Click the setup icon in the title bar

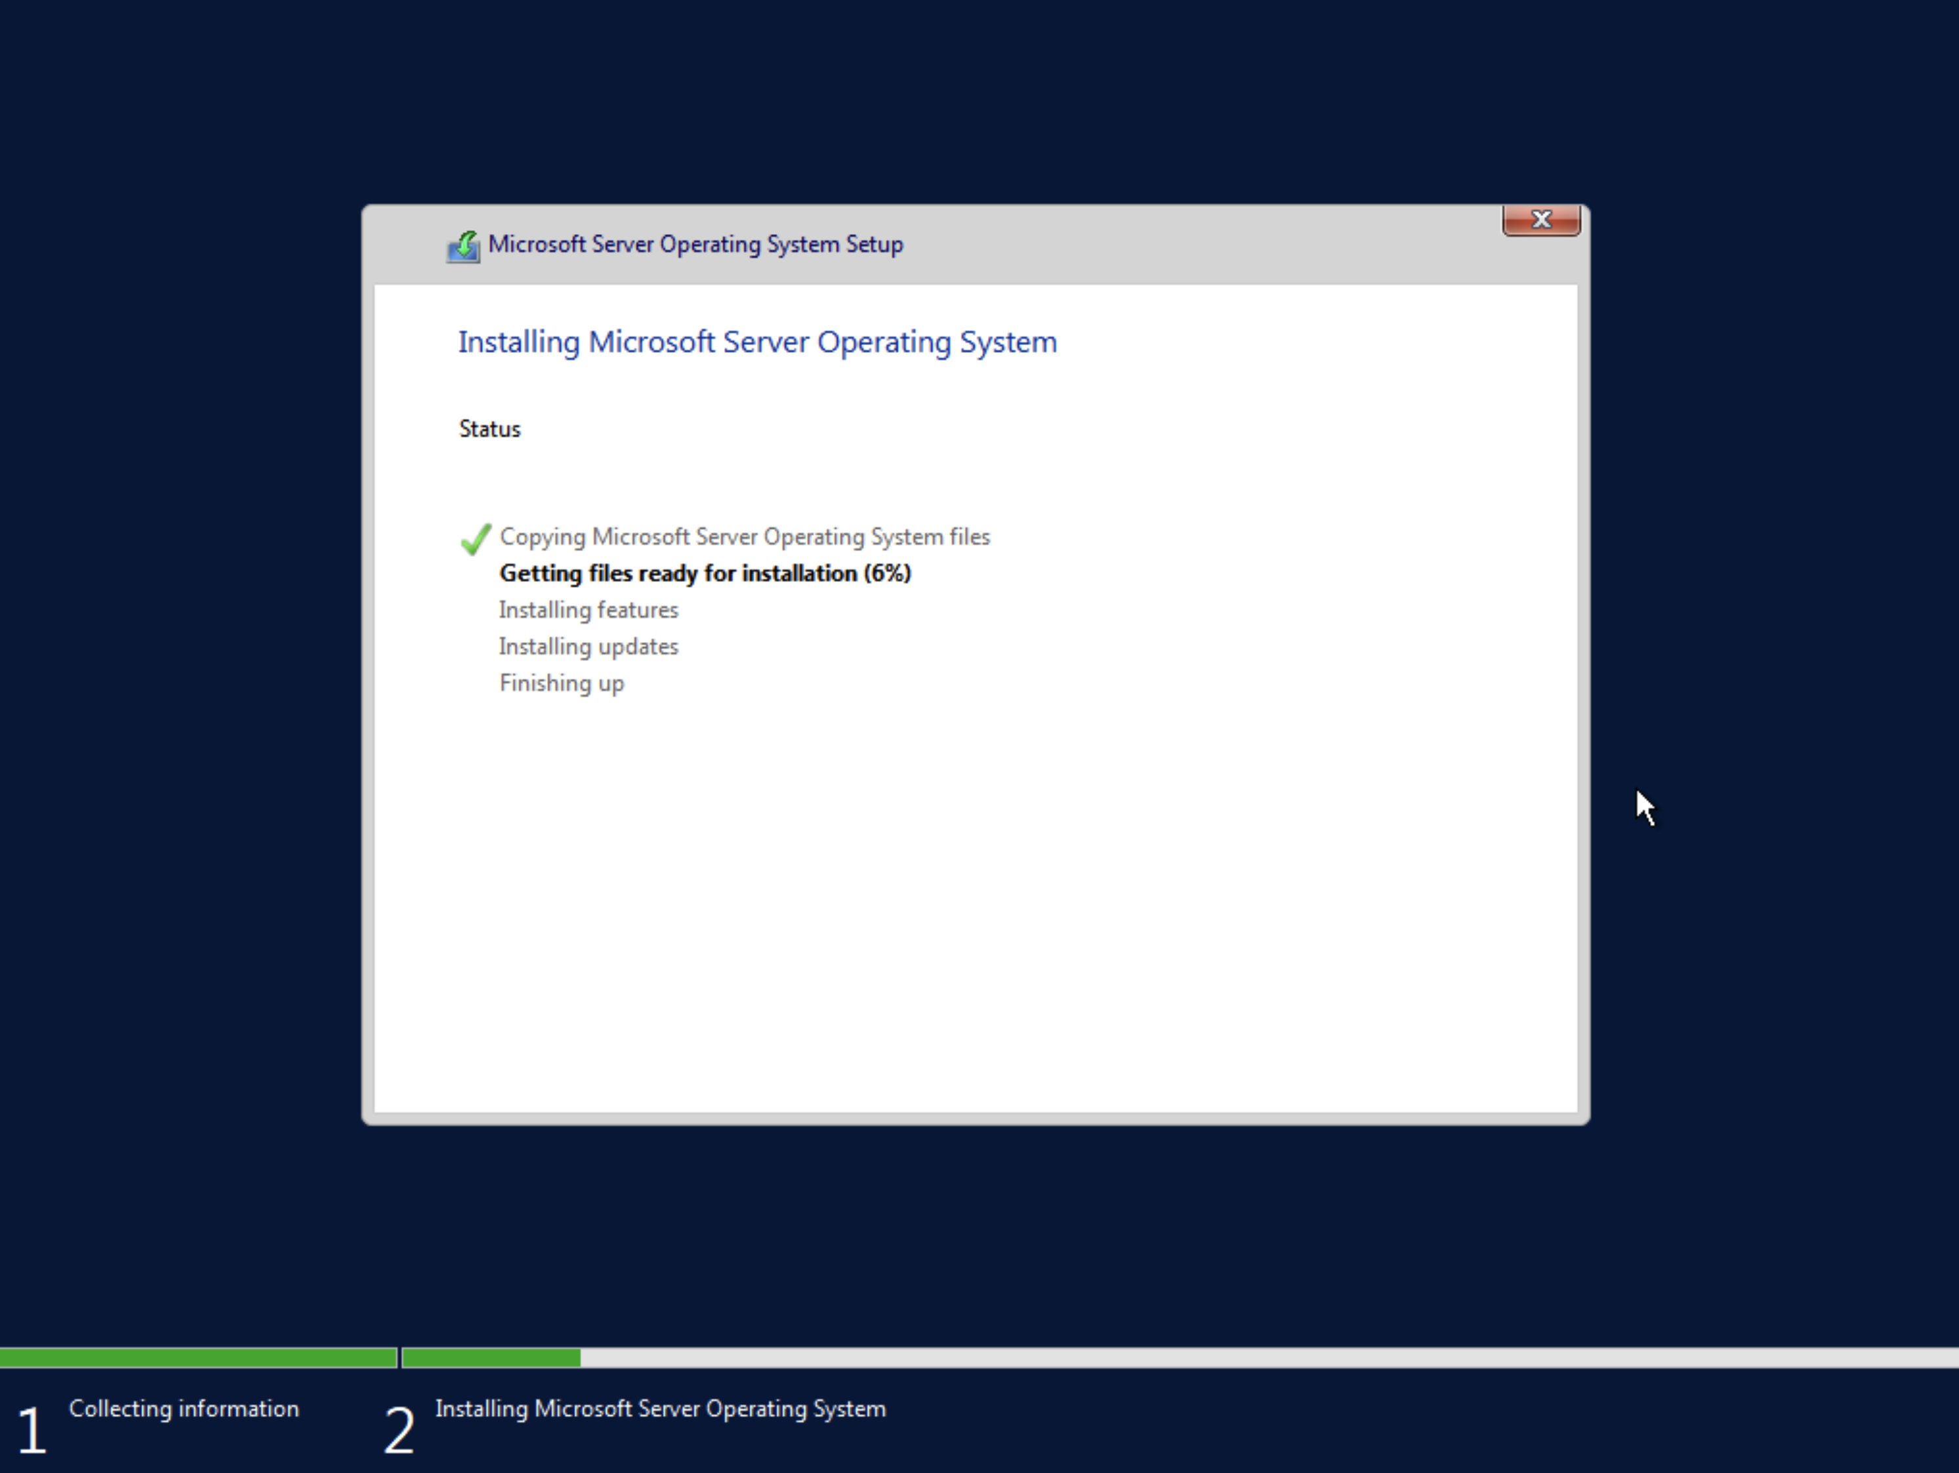(x=465, y=245)
